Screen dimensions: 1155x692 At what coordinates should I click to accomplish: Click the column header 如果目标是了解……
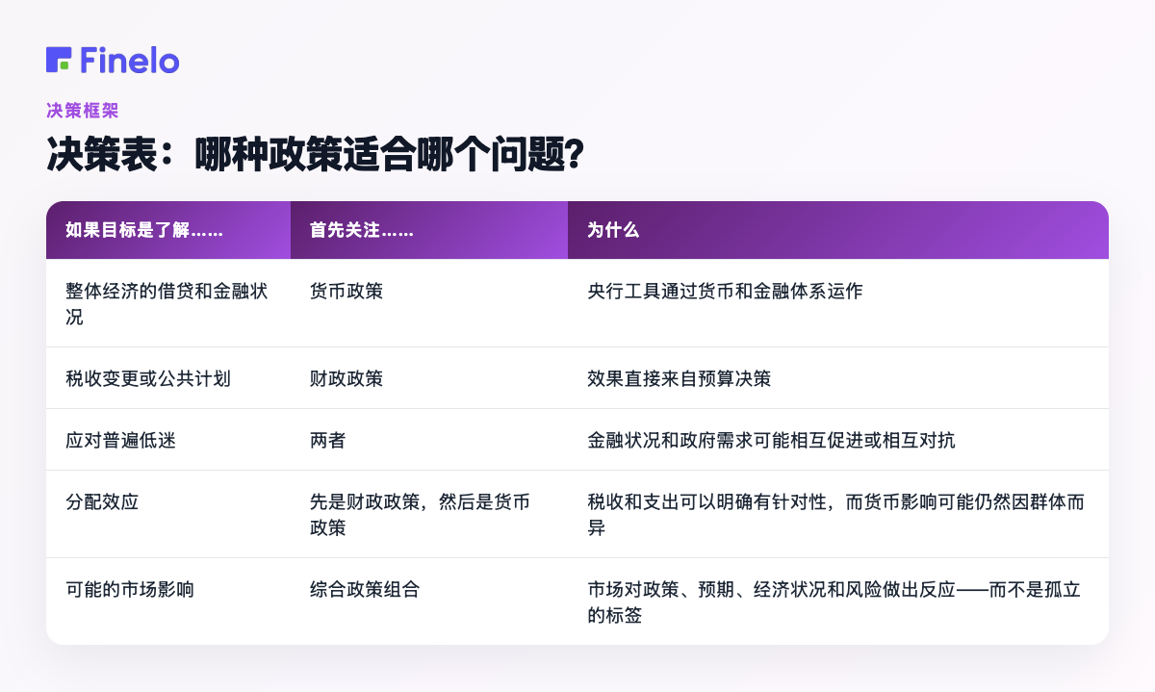coord(168,230)
